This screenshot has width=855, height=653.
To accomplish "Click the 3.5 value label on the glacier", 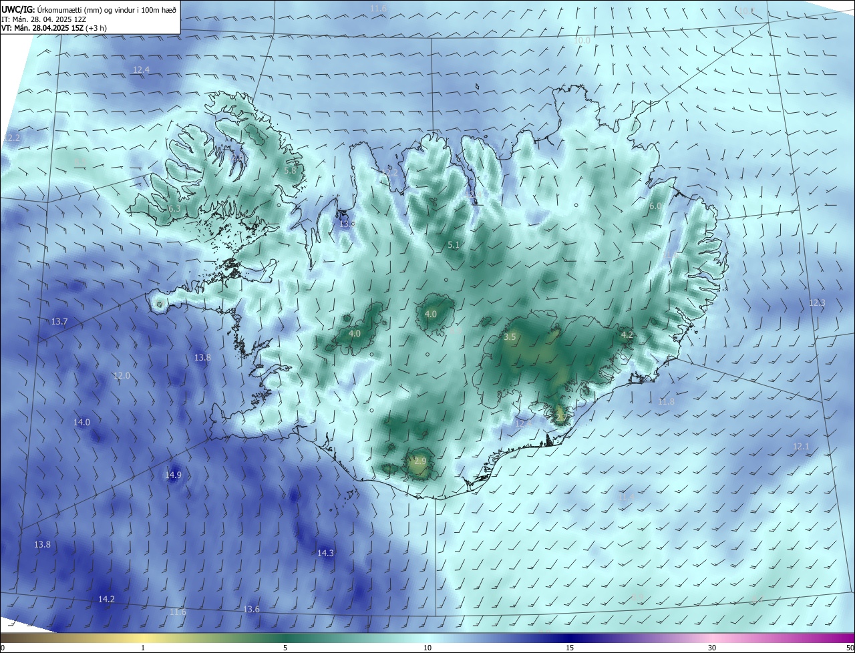I will 510,337.
